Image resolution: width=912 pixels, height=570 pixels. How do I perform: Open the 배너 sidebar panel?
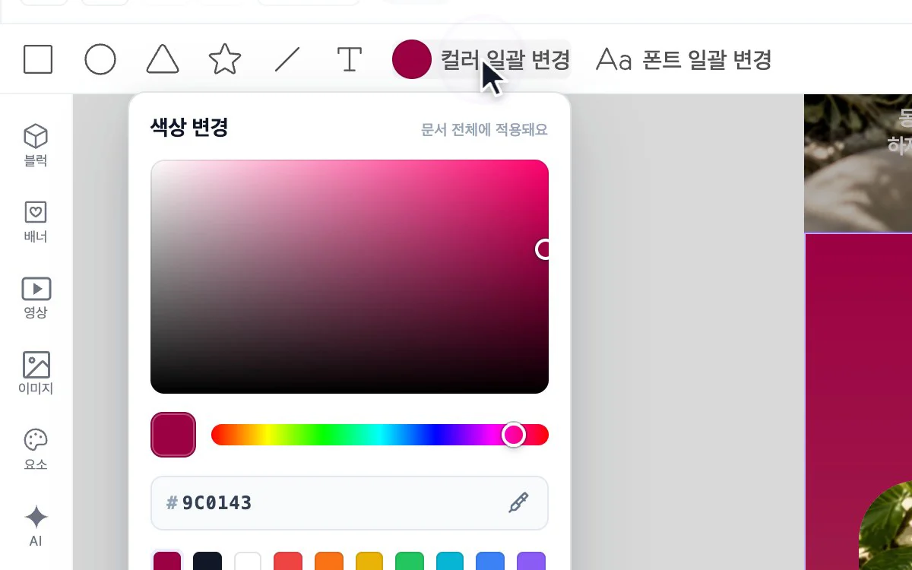pos(36,221)
